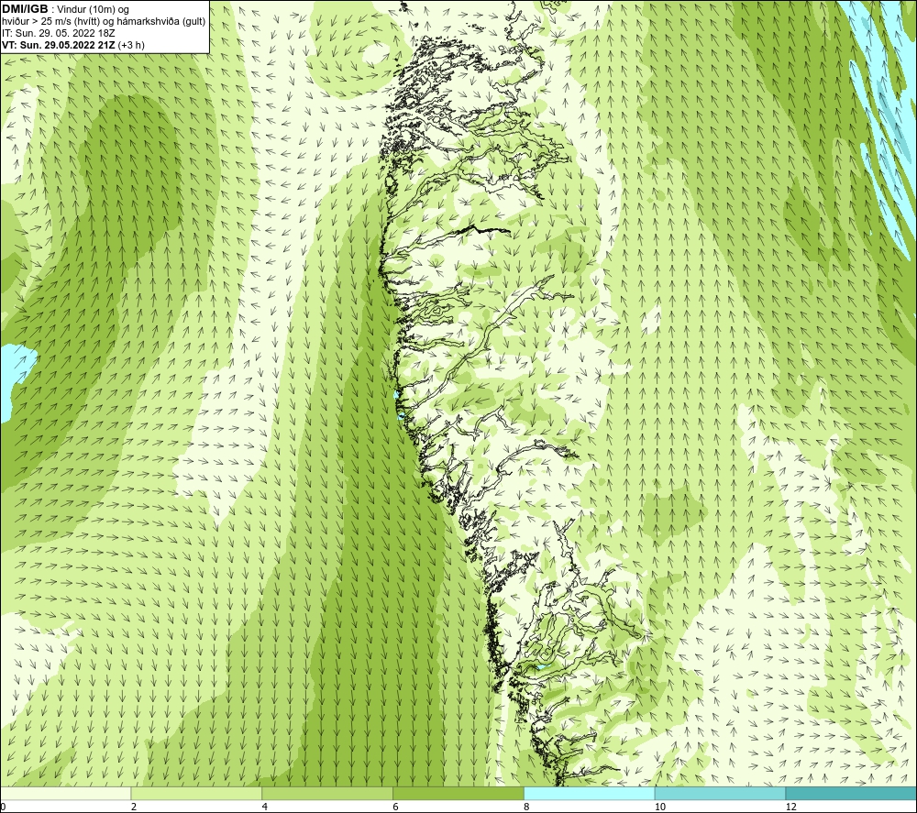Click the legend scale label '6'
Screen dimensions: 917x813
[396, 807]
